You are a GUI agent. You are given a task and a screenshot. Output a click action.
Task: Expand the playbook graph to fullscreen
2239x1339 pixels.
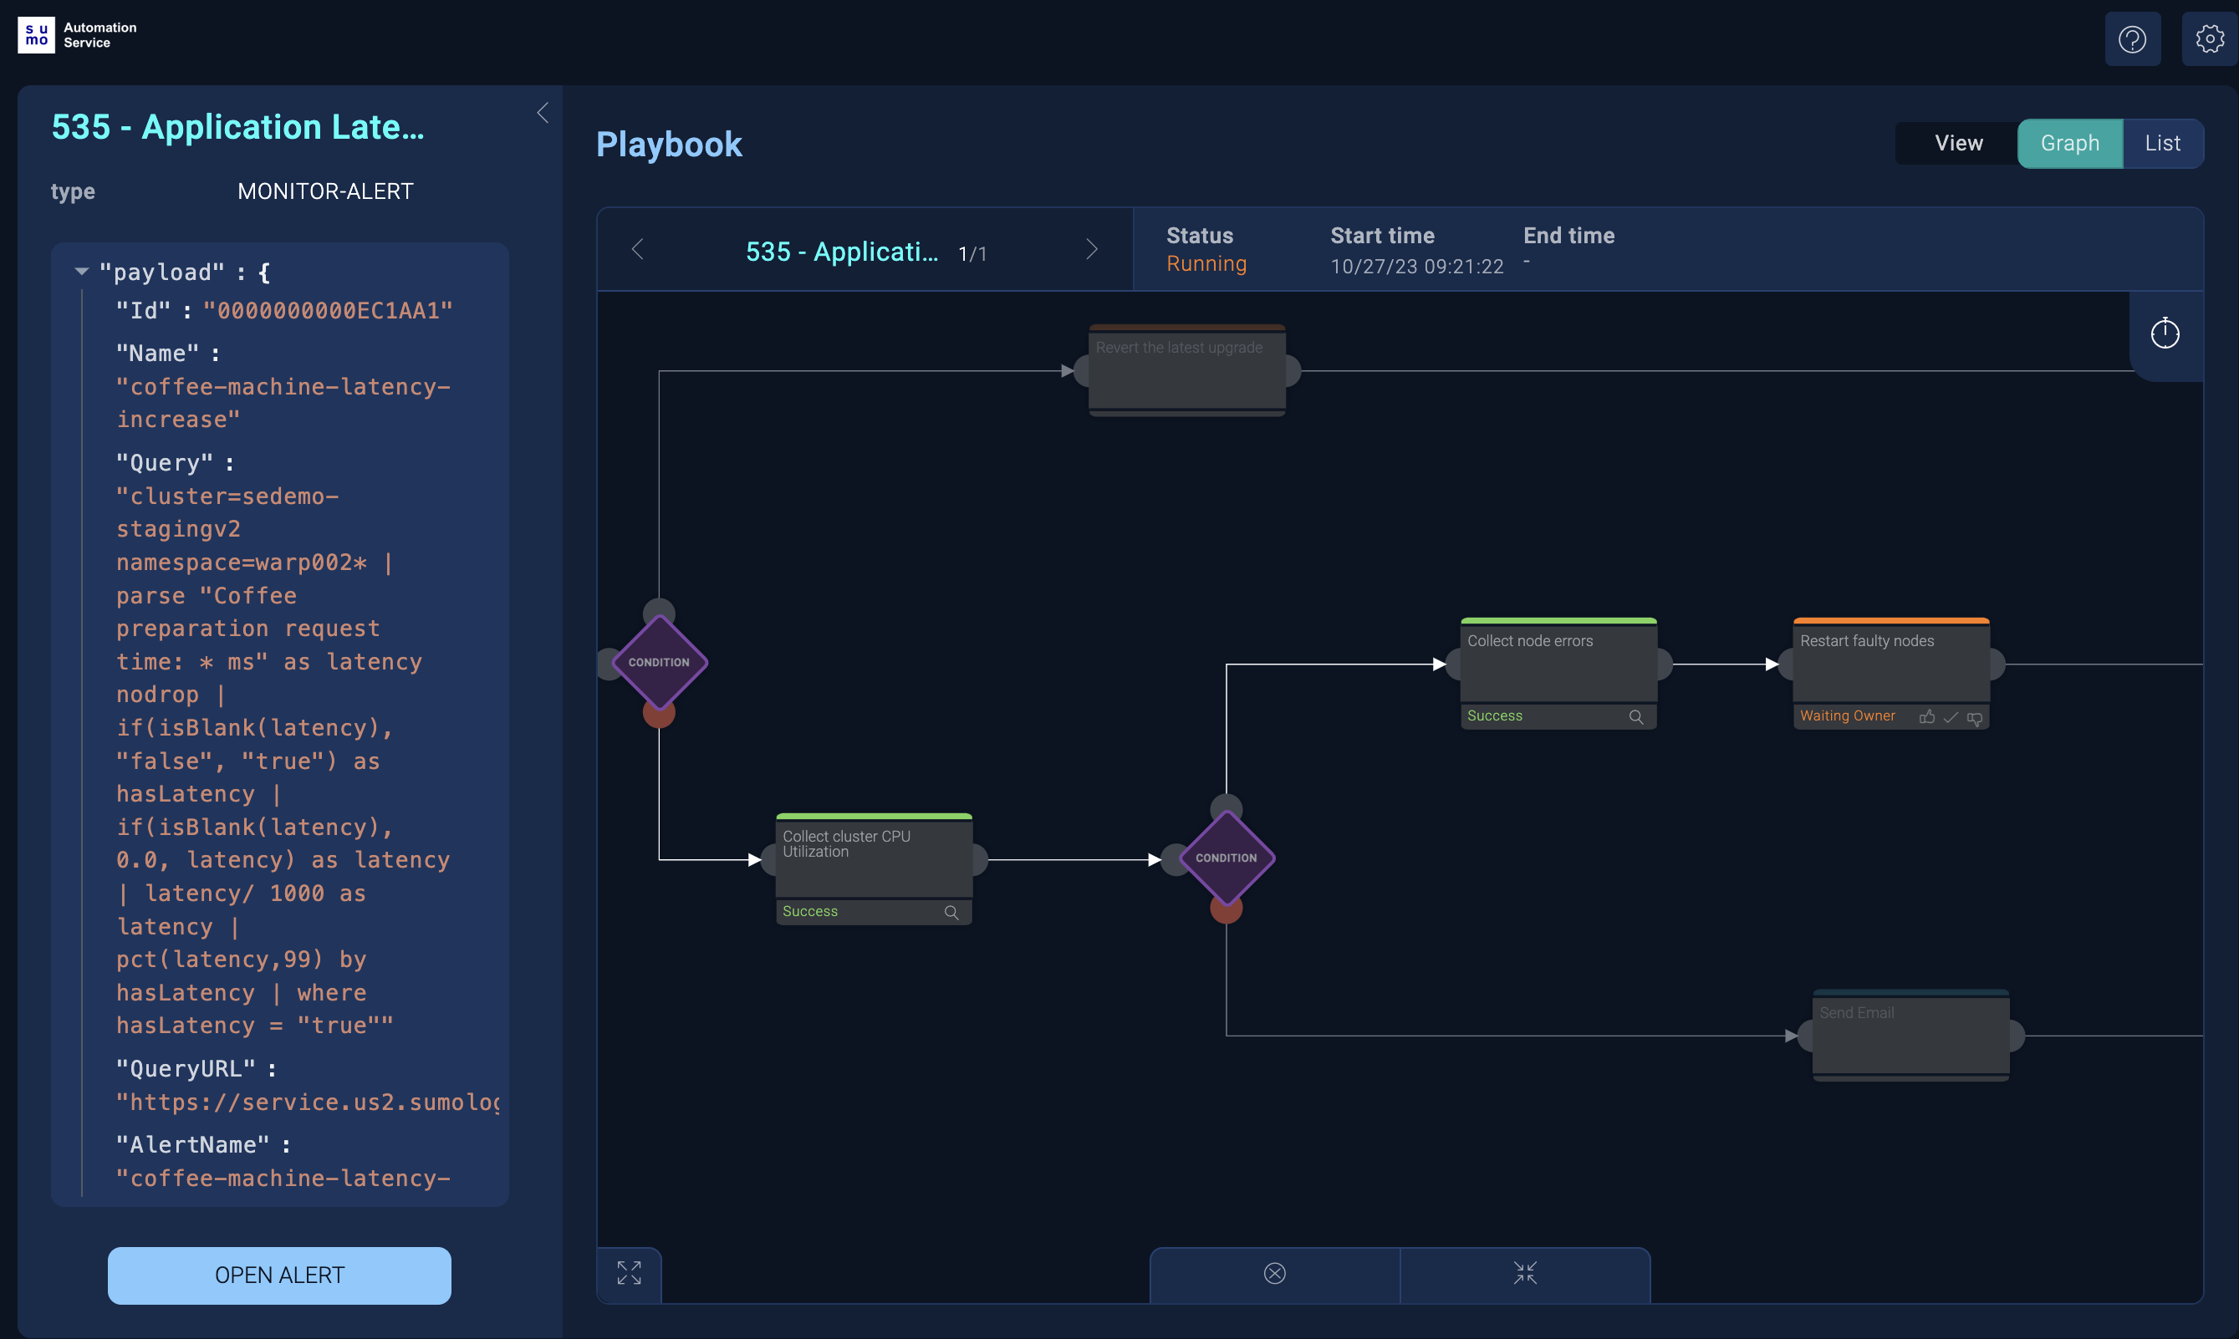[x=630, y=1273]
